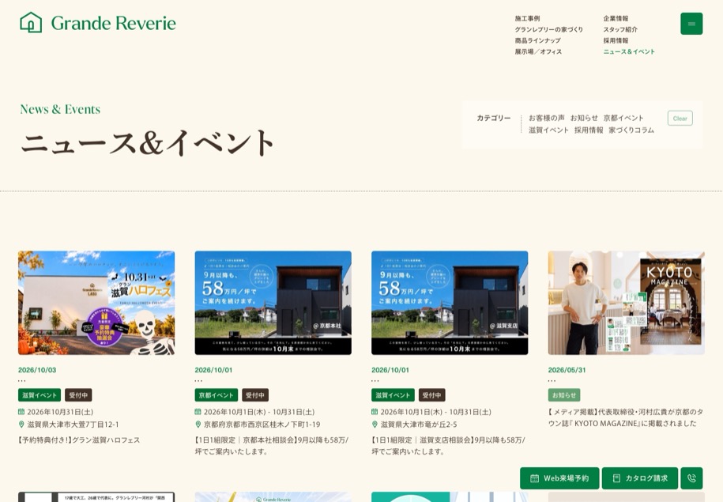Open 京都本社相談会 article title
This screenshot has height=502, width=723.
(272, 446)
